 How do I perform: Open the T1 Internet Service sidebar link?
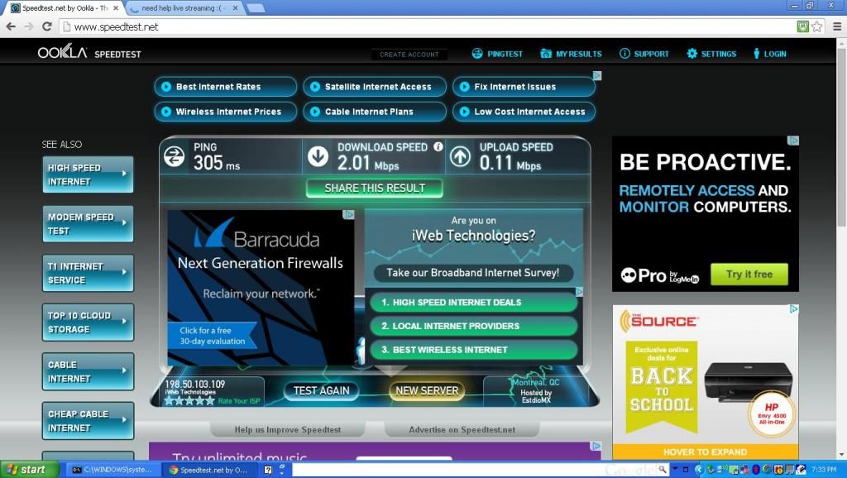pyautogui.click(x=88, y=273)
